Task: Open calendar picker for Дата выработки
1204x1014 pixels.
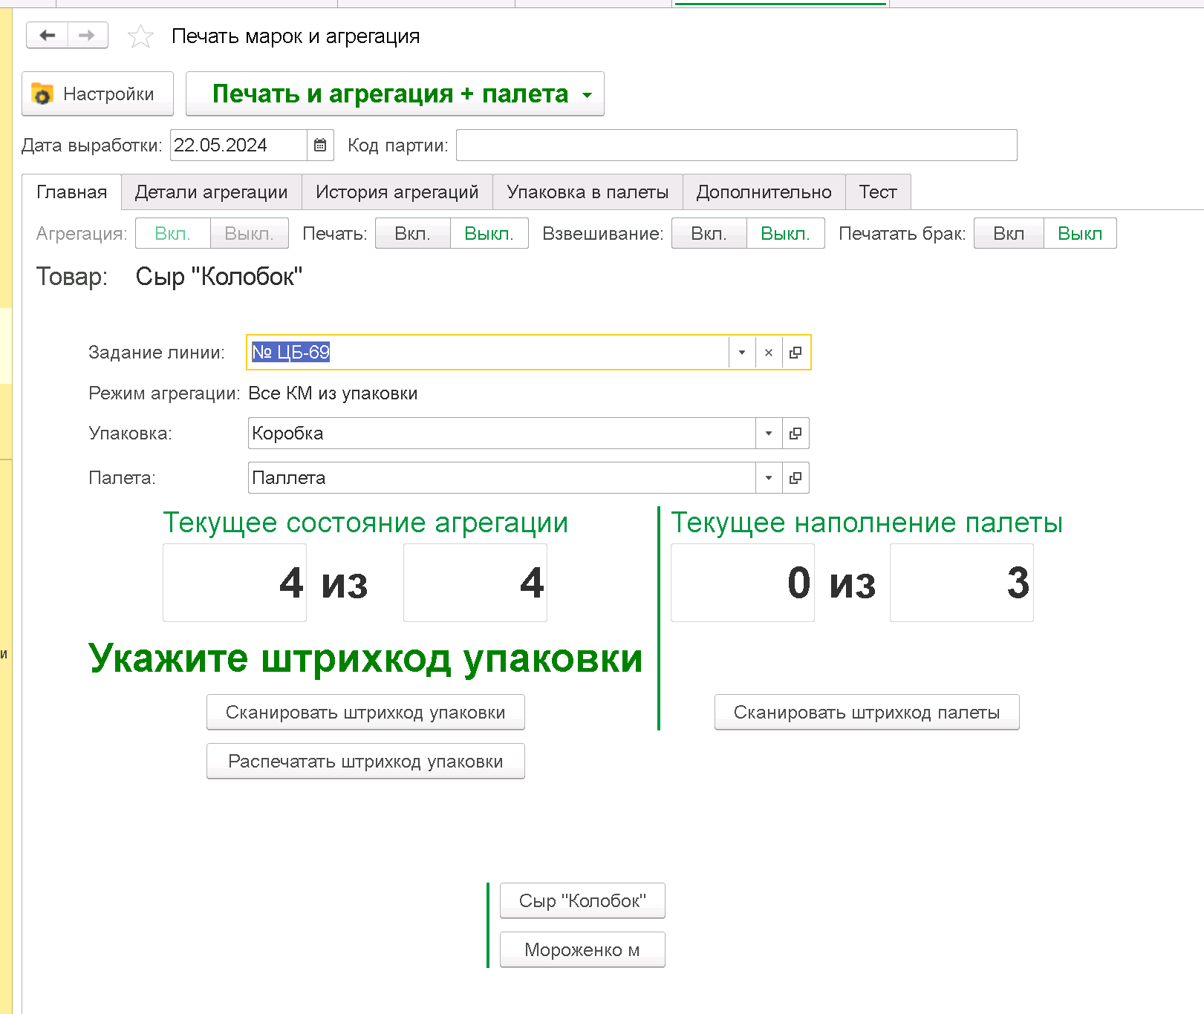Action: coord(320,145)
